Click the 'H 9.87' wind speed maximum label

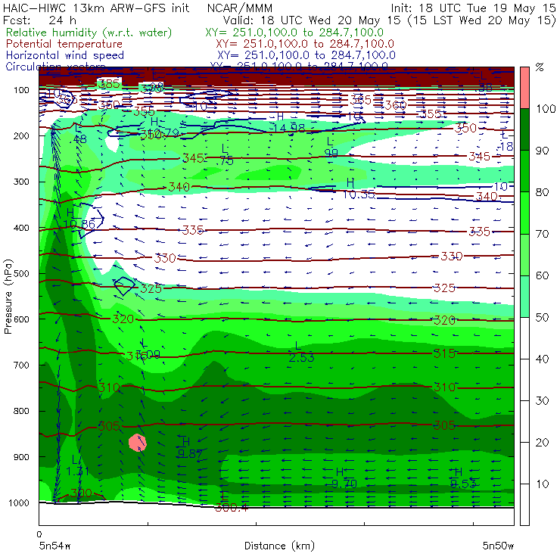[x=190, y=447]
